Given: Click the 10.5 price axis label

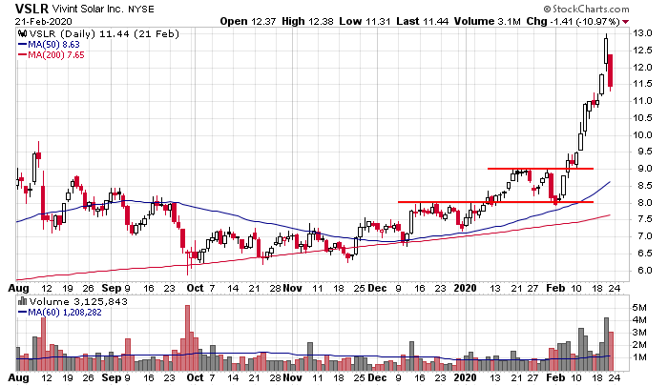Looking at the screenshot, I should pos(642,118).
